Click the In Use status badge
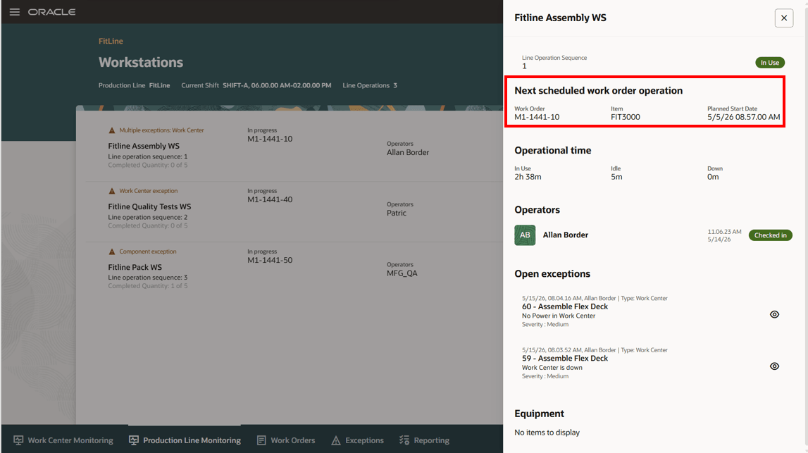 click(x=770, y=63)
